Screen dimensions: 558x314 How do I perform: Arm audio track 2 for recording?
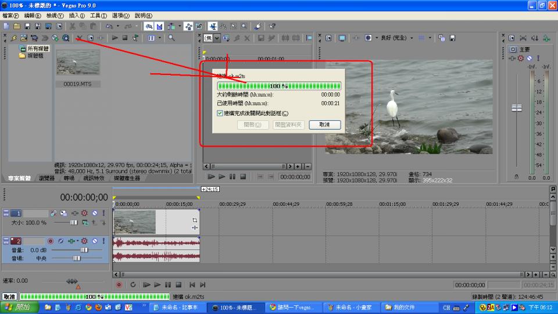[x=51, y=241]
